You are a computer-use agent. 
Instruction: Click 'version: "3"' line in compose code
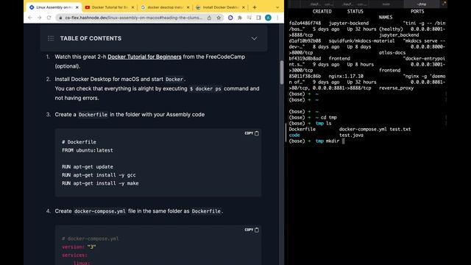[79, 247]
